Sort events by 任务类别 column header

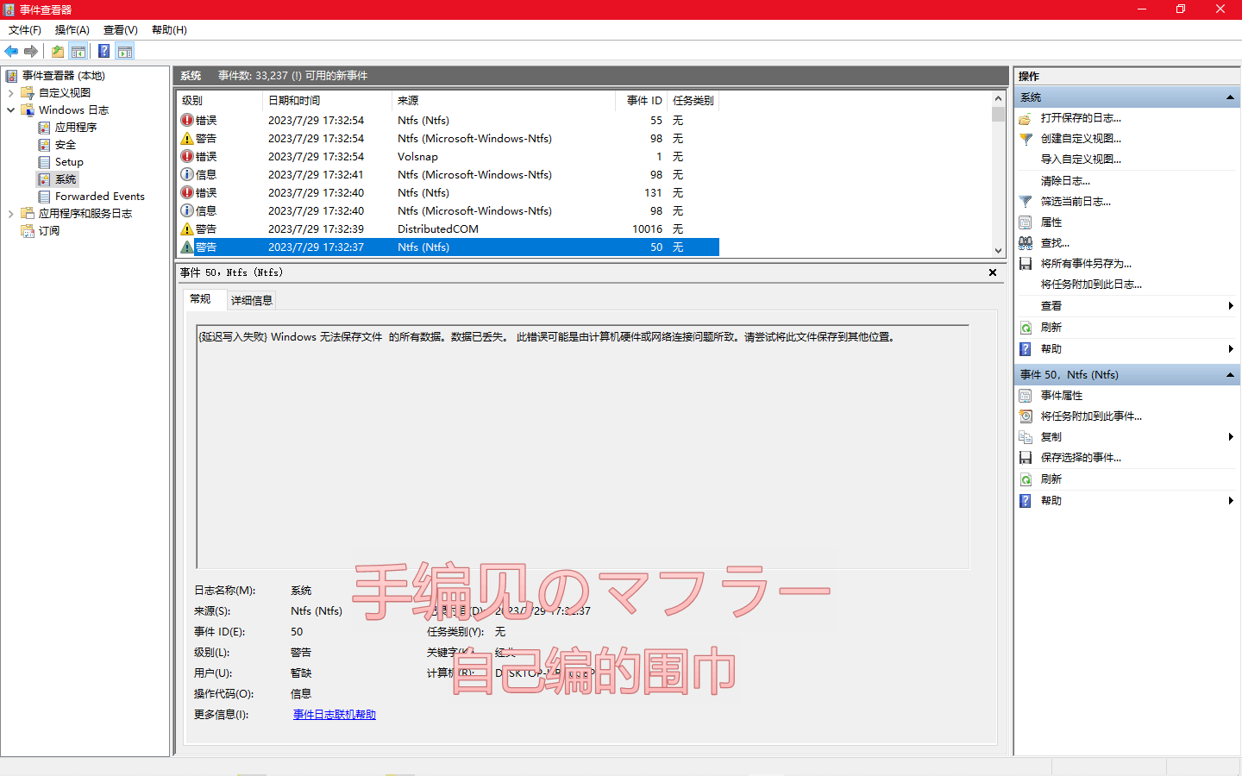(693, 101)
